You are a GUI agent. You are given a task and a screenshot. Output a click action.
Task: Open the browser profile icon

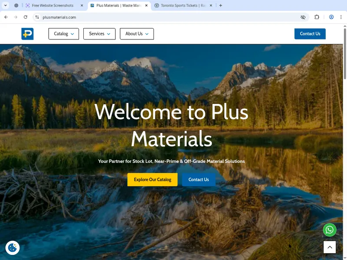pos(331,17)
